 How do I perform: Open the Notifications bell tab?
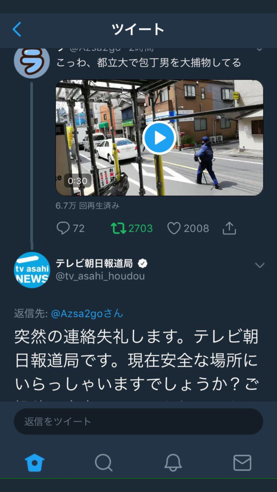pyautogui.click(x=173, y=463)
